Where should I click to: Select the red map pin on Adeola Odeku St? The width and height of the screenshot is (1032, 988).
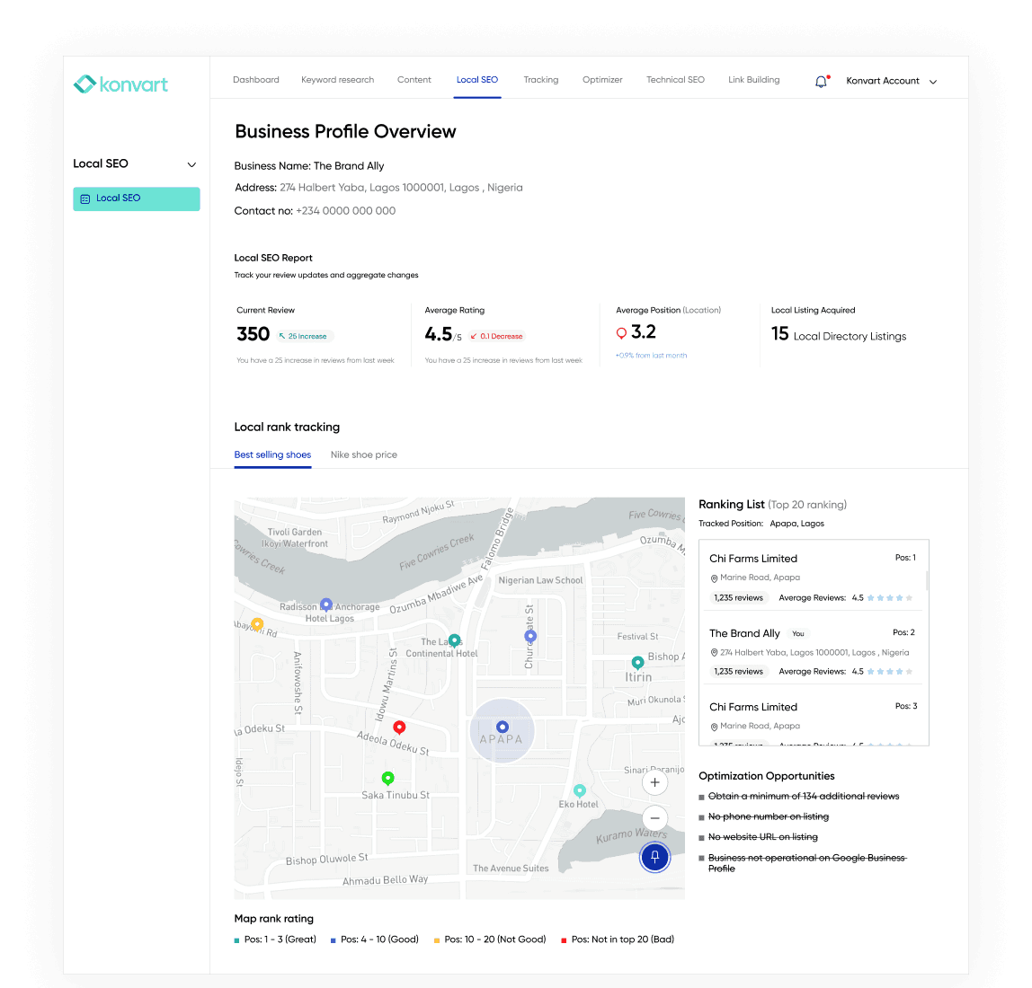click(x=400, y=728)
